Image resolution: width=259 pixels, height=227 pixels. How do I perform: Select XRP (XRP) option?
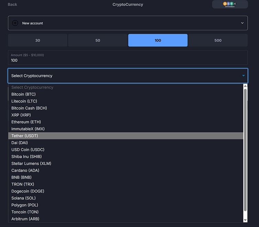coord(126,115)
